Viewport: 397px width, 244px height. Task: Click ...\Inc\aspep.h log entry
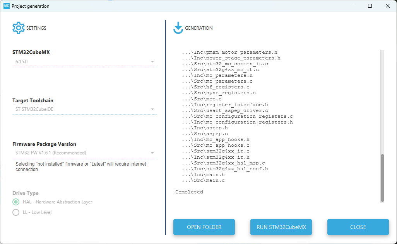[205, 128]
